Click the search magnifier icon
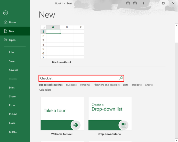Viewport: 178px width, 142px height. (x=121, y=78)
